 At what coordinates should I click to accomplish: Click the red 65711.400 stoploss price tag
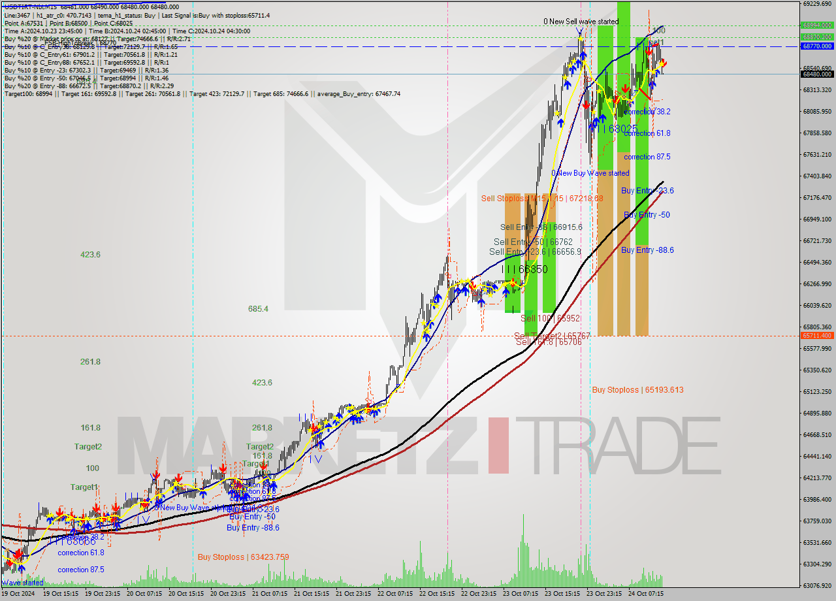817,335
